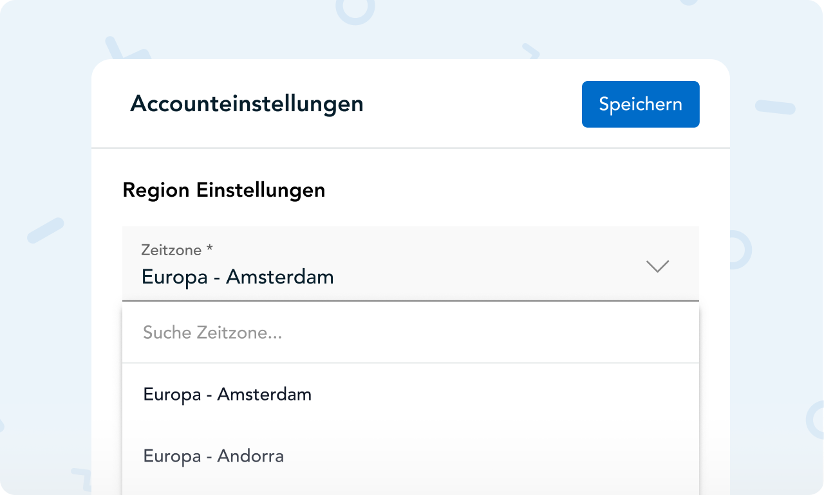Image resolution: width=824 pixels, height=495 pixels.
Task: Collapse the Zeitzone dropdown using the chevron arrow
Action: 657,266
